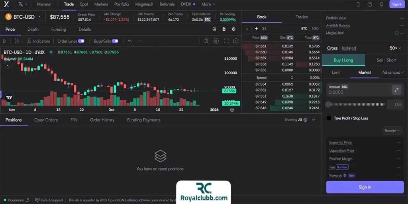The height and width of the screenshot is (204, 408).
Task: Choose the Limit order type
Action: pyautogui.click(x=336, y=73)
